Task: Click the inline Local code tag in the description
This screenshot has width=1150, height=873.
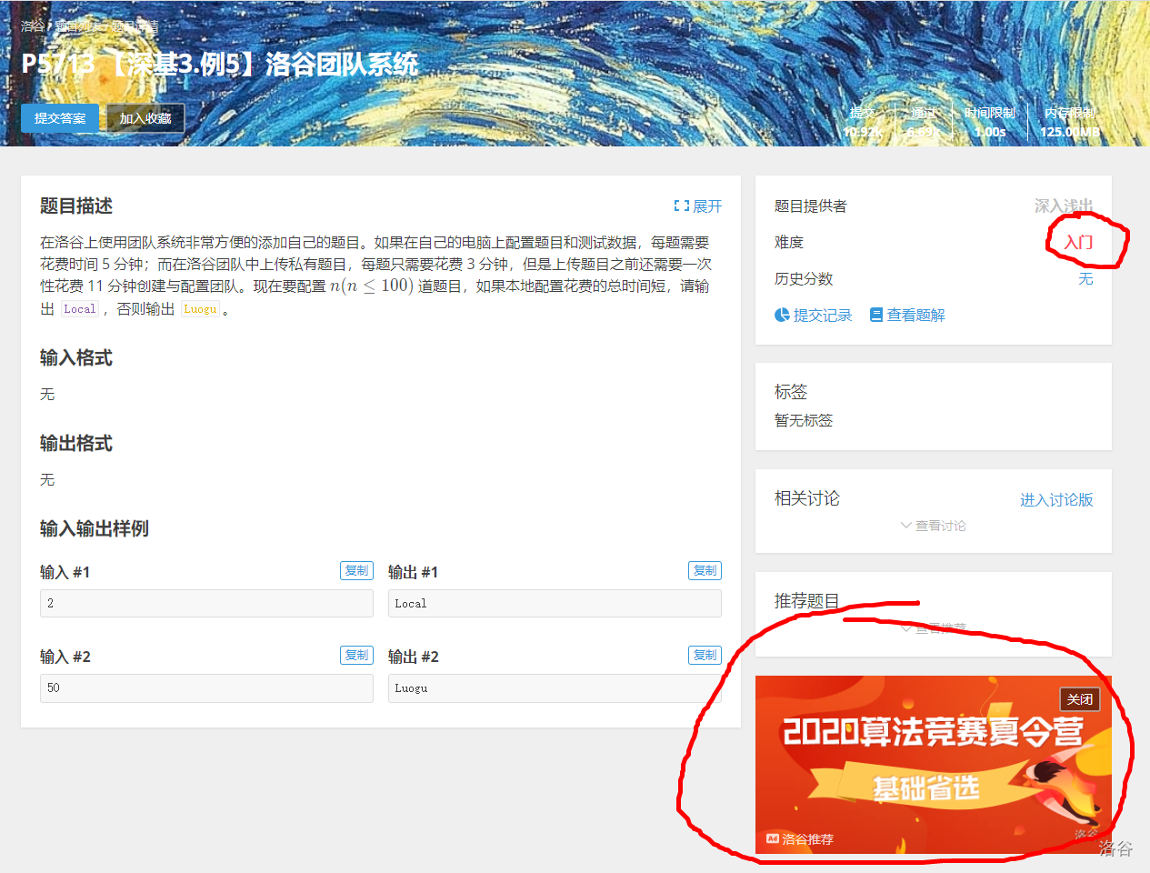Action: (80, 309)
